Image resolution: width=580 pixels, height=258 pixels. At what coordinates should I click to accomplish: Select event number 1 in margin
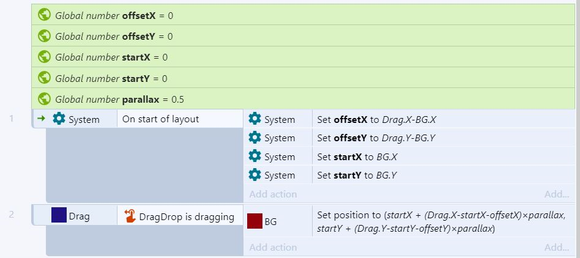(12, 119)
